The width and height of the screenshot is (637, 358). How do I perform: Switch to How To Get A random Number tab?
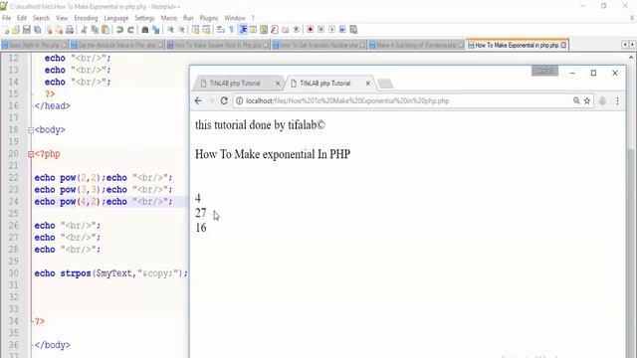tap(319, 45)
